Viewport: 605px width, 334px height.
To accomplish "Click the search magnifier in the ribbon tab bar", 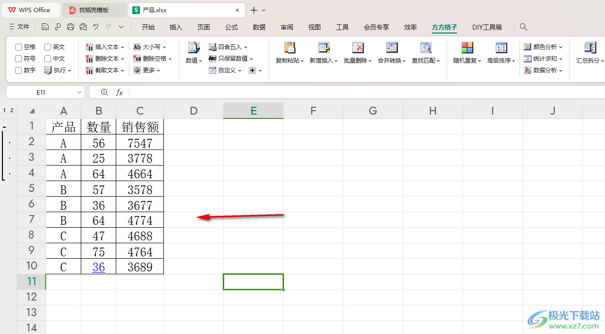I will (x=523, y=27).
